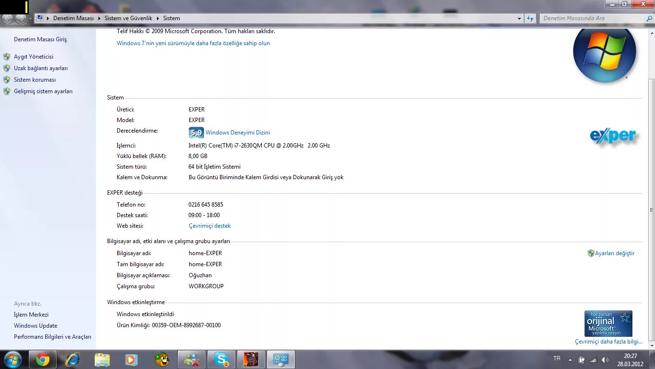Click shield icon beside Sistem koruması
The height and width of the screenshot is (369, 655).
[x=7, y=80]
